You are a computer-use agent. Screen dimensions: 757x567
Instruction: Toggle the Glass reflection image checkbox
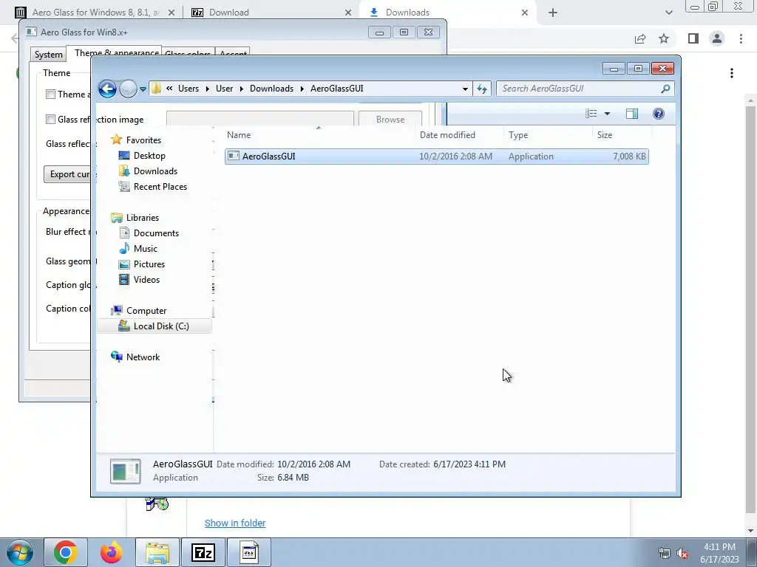[51, 119]
